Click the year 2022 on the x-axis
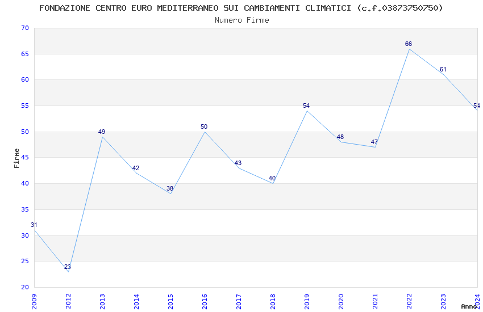The height and width of the screenshot is (312, 483). tap(409, 302)
